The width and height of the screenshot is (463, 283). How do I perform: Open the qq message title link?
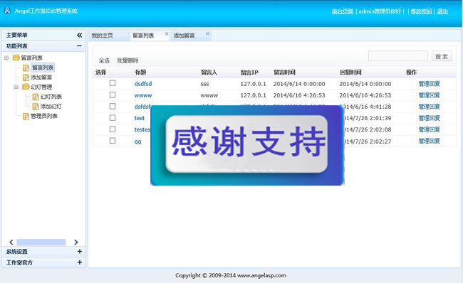tap(138, 141)
